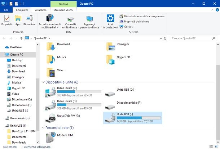This screenshot has width=220, height=149.
Task: Select the Oggetti 3D folder icon in main pane
Action: [x=110, y=59]
